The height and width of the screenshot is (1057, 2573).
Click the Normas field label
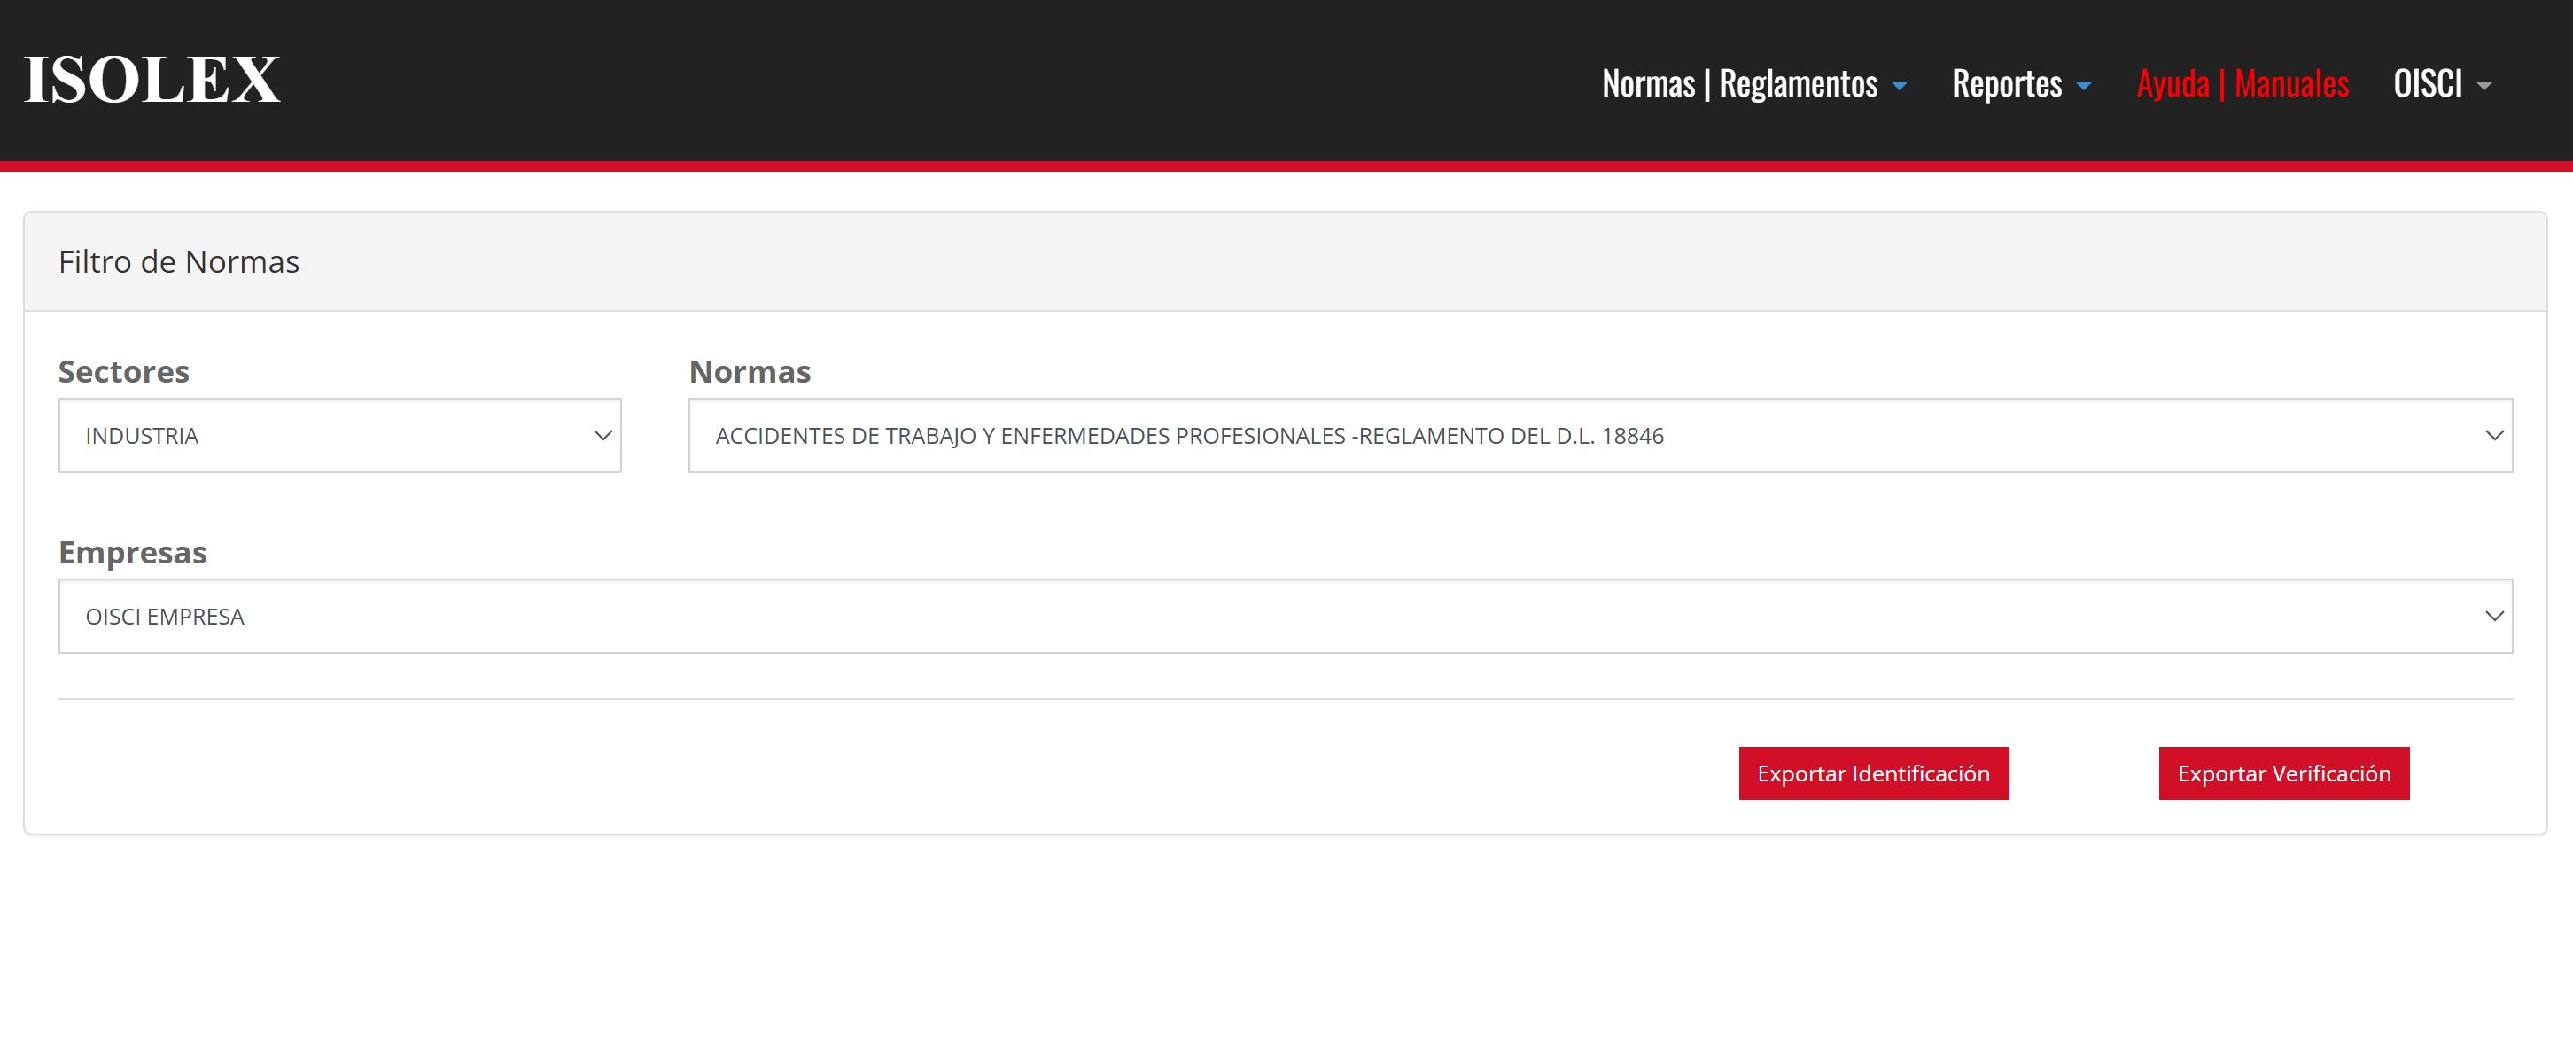pos(749,371)
